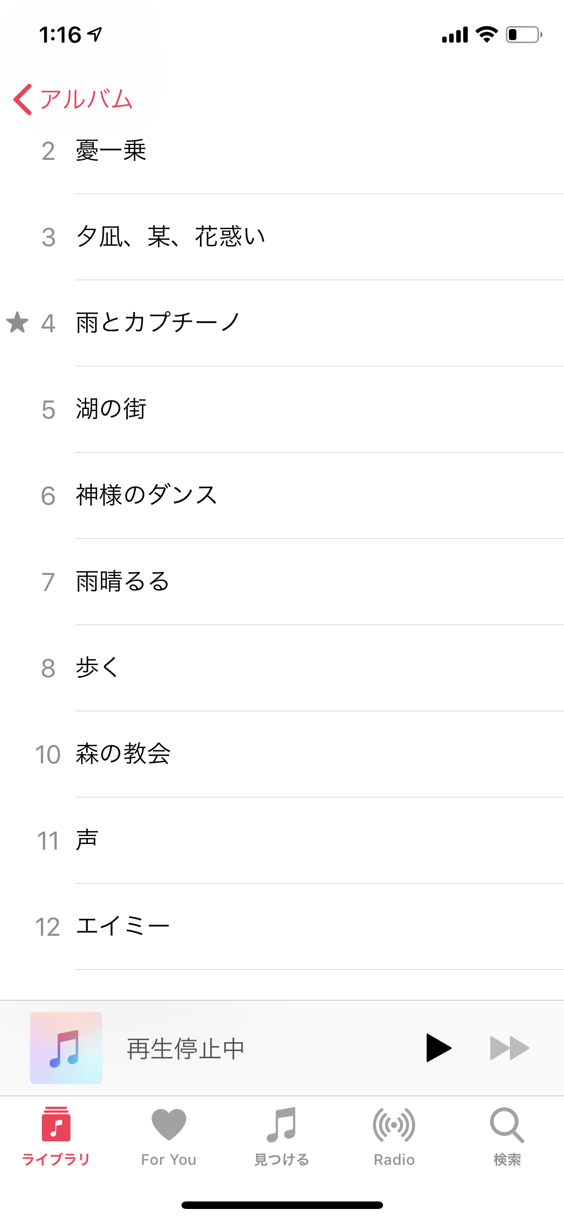This screenshot has width=564, height=1221.
Task: Tap the star icon beside track 4
Action: [x=18, y=322]
